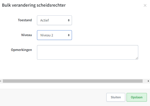This screenshot has width=150, height=106.
Task: Click the Sluiten button
Action: (x=116, y=97)
